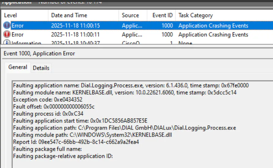Click the Source column header

pos(130,15)
